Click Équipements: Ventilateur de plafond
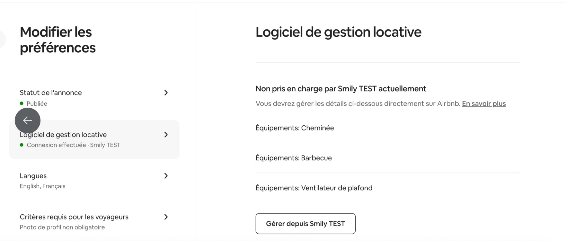The image size is (566, 241). pyautogui.click(x=314, y=188)
